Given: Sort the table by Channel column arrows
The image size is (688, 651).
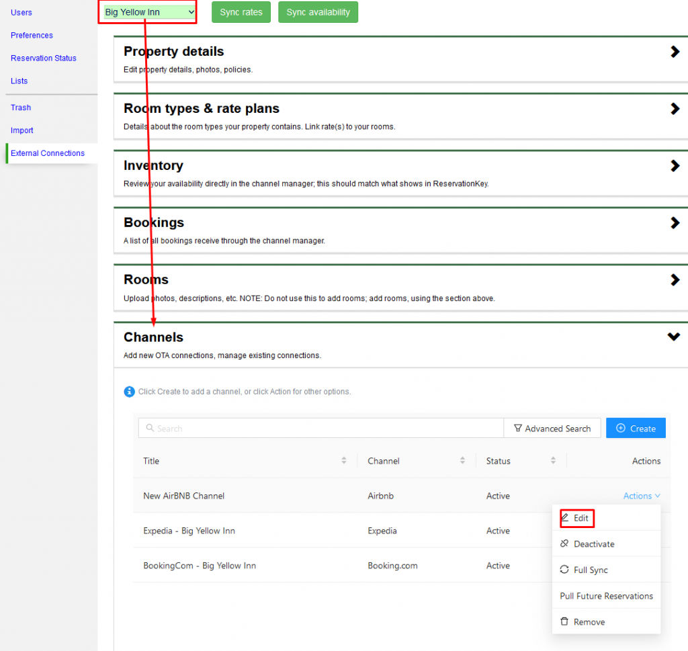Looking at the screenshot, I should [x=462, y=460].
